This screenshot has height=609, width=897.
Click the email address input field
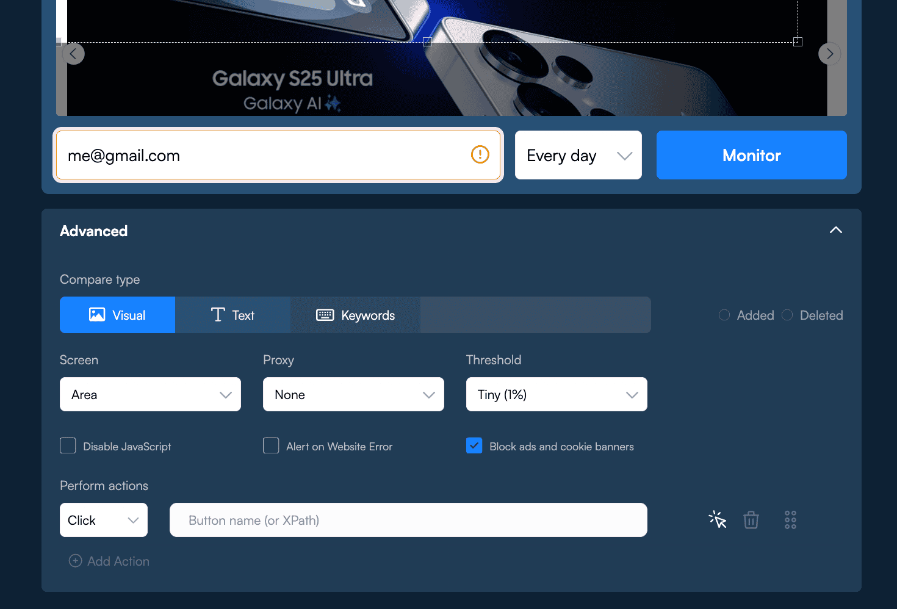click(278, 155)
